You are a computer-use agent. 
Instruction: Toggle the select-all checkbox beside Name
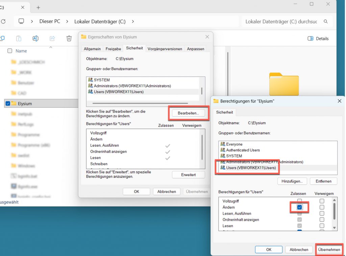(x=10, y=51)
